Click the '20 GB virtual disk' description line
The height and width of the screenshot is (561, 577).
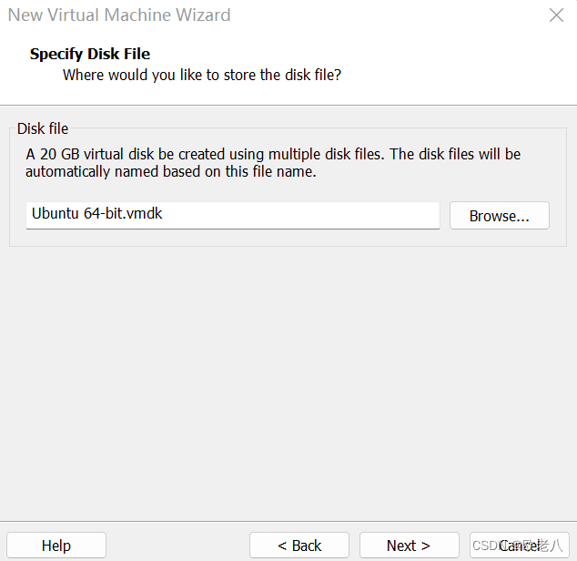[x=273, y=154]
